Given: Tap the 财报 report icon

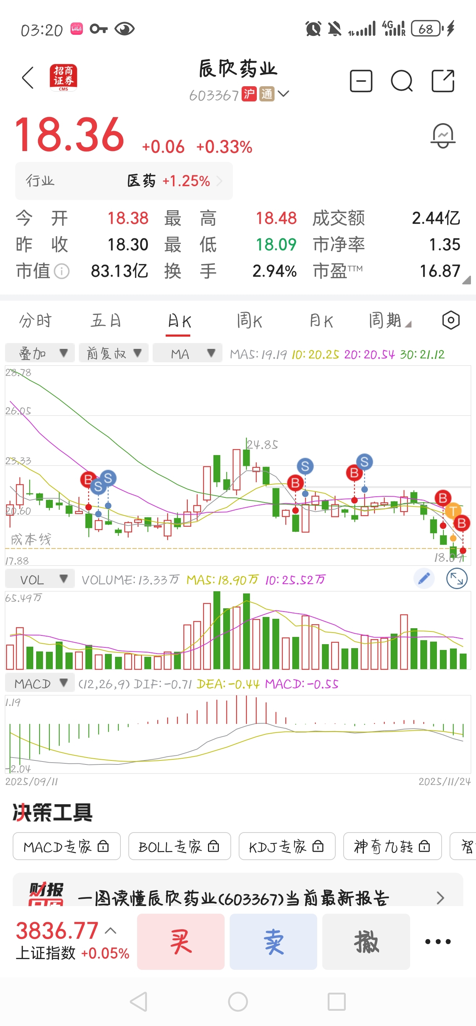Looking at the screenshot, I should point(46,894).
